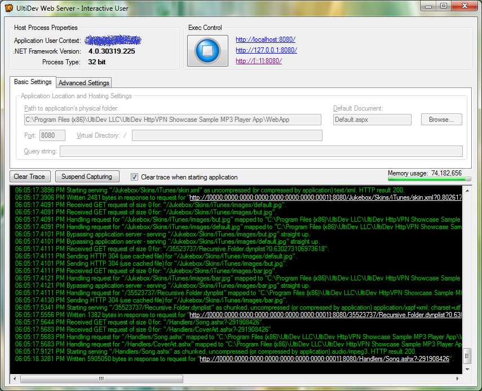The image size is (482, 391).
Task: Open the Song.ashx URL link in trace log
Action: coord(325,359)
